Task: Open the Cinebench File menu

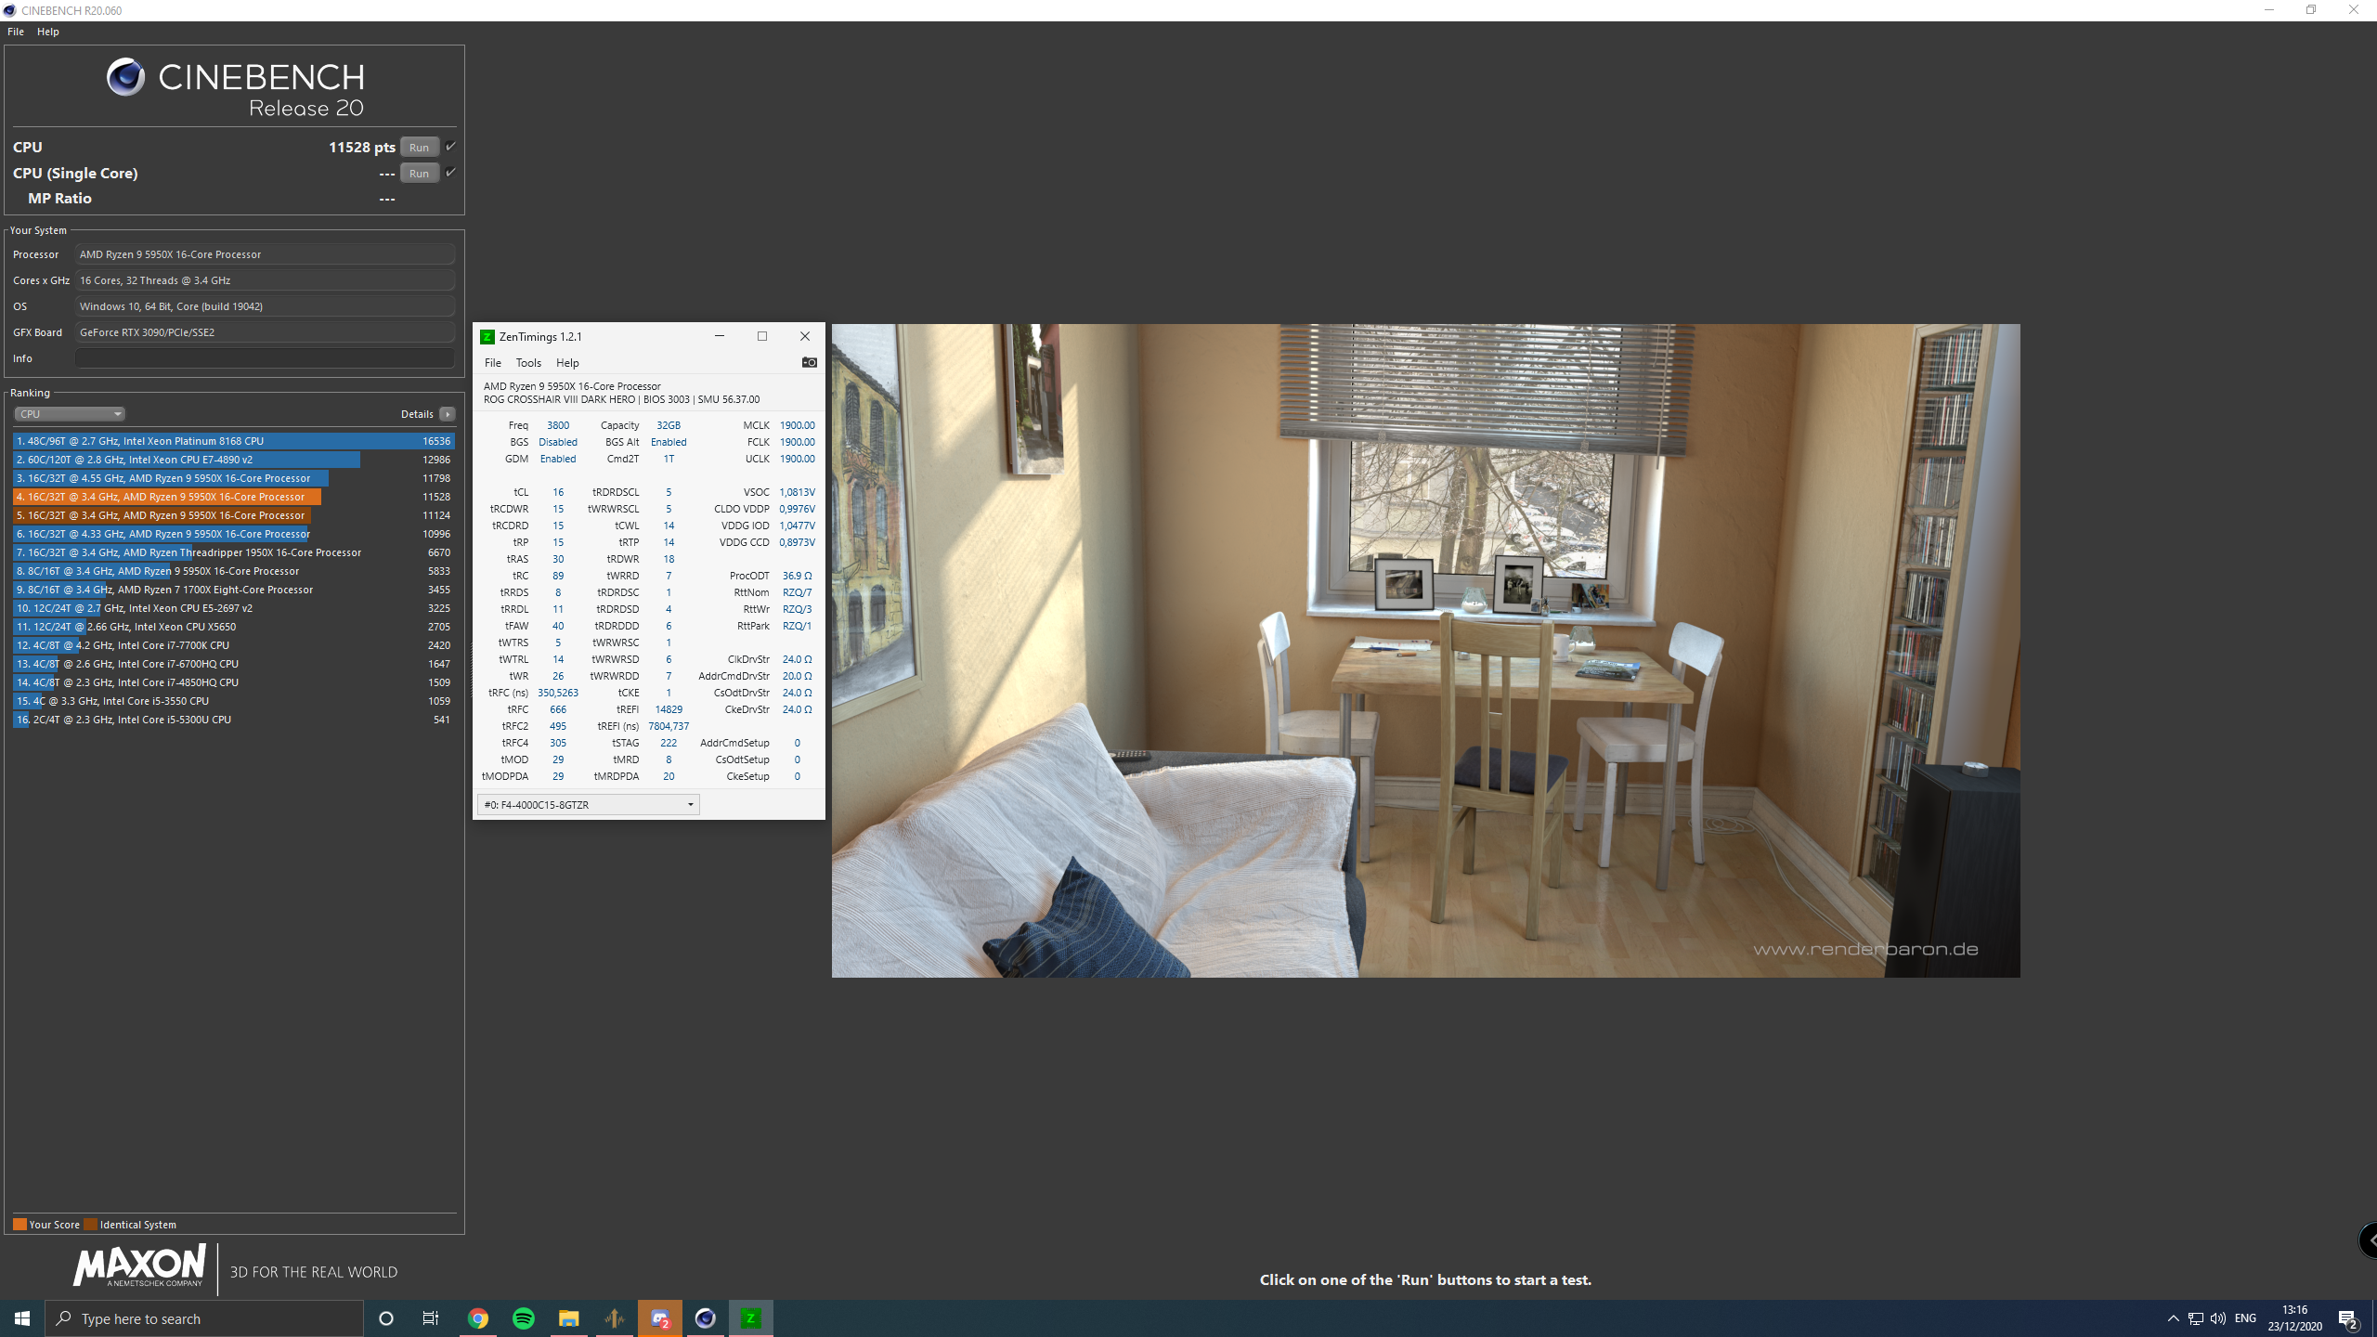Action: pyautogui.click(x=16, y=32)
